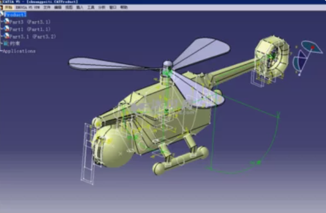Open the 分析 (Analyze) menu
The image size is (326, 213).
pyautogui.click(x=102, y=7)
